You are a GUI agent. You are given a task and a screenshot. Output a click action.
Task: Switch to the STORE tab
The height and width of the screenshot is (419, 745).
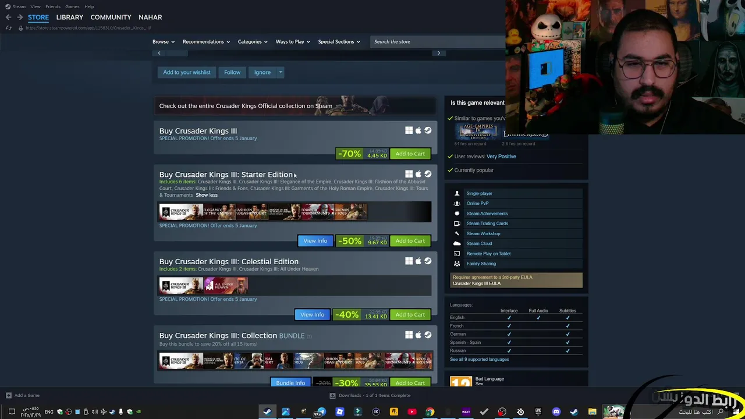[x=38, y=17]
